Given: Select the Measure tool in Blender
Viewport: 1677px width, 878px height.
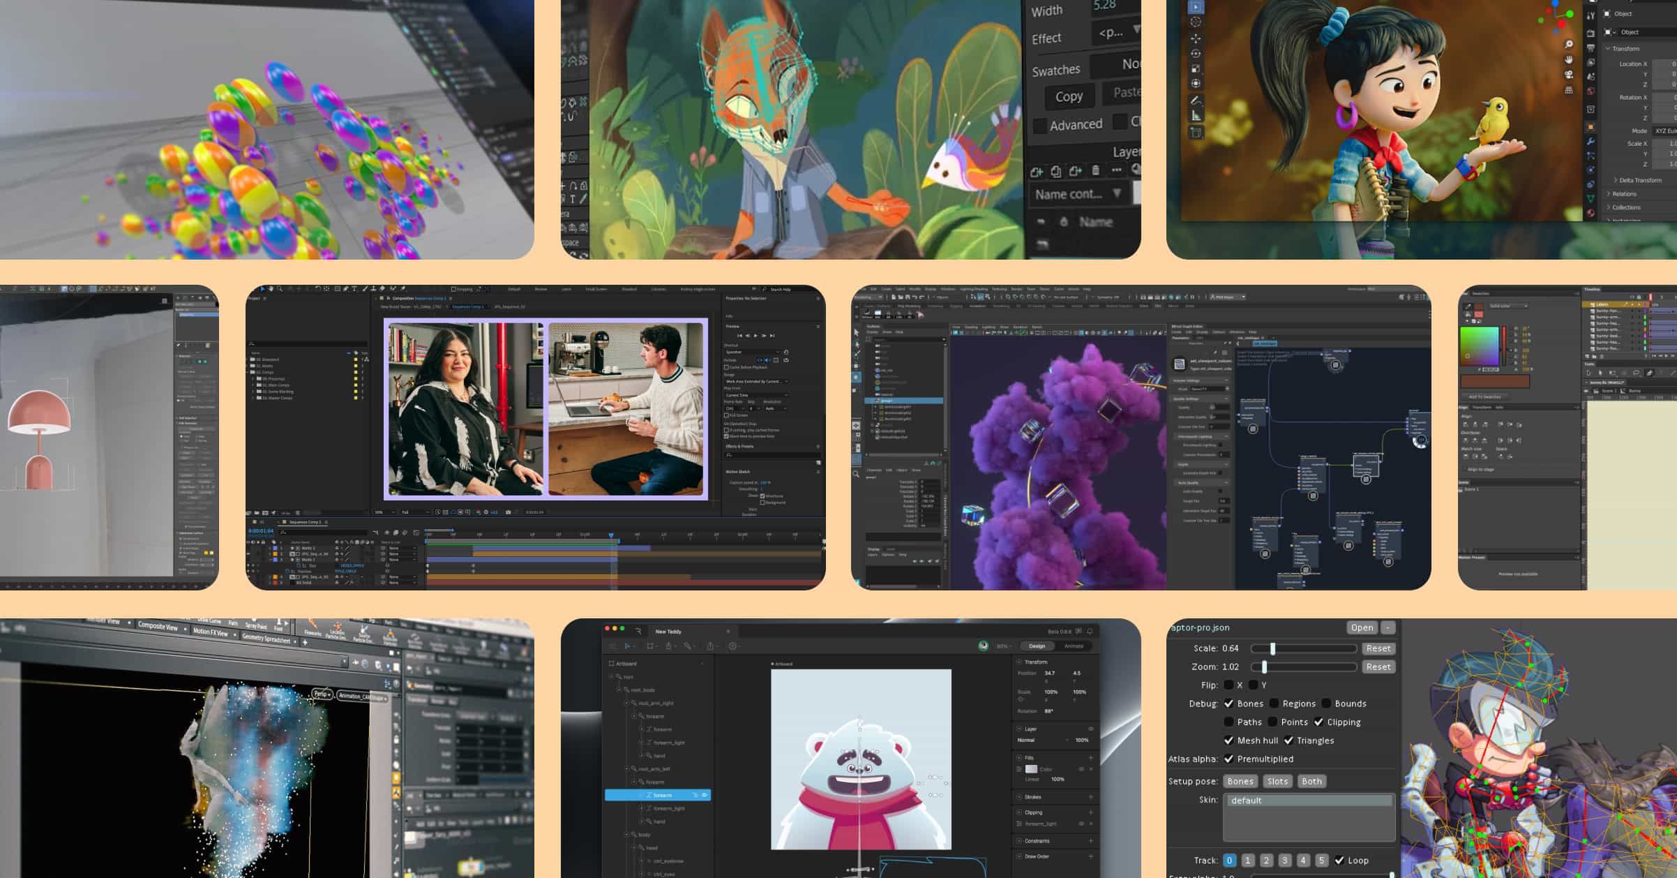Looking at the screenshot, I should 1196,116.
